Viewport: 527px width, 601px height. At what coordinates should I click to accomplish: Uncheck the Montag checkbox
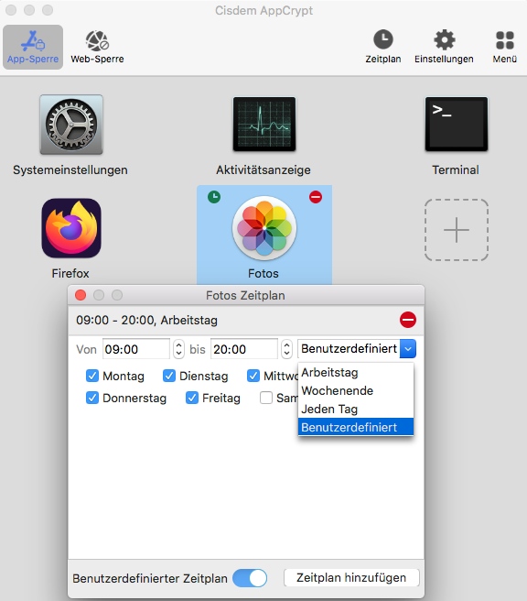pos(92,376)
